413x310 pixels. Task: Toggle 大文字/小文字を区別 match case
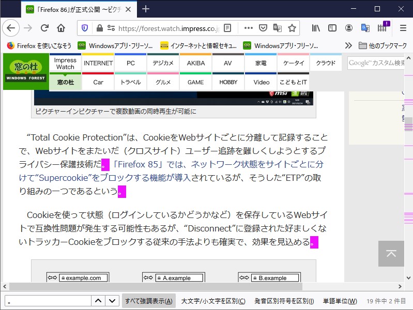point(213,301)
